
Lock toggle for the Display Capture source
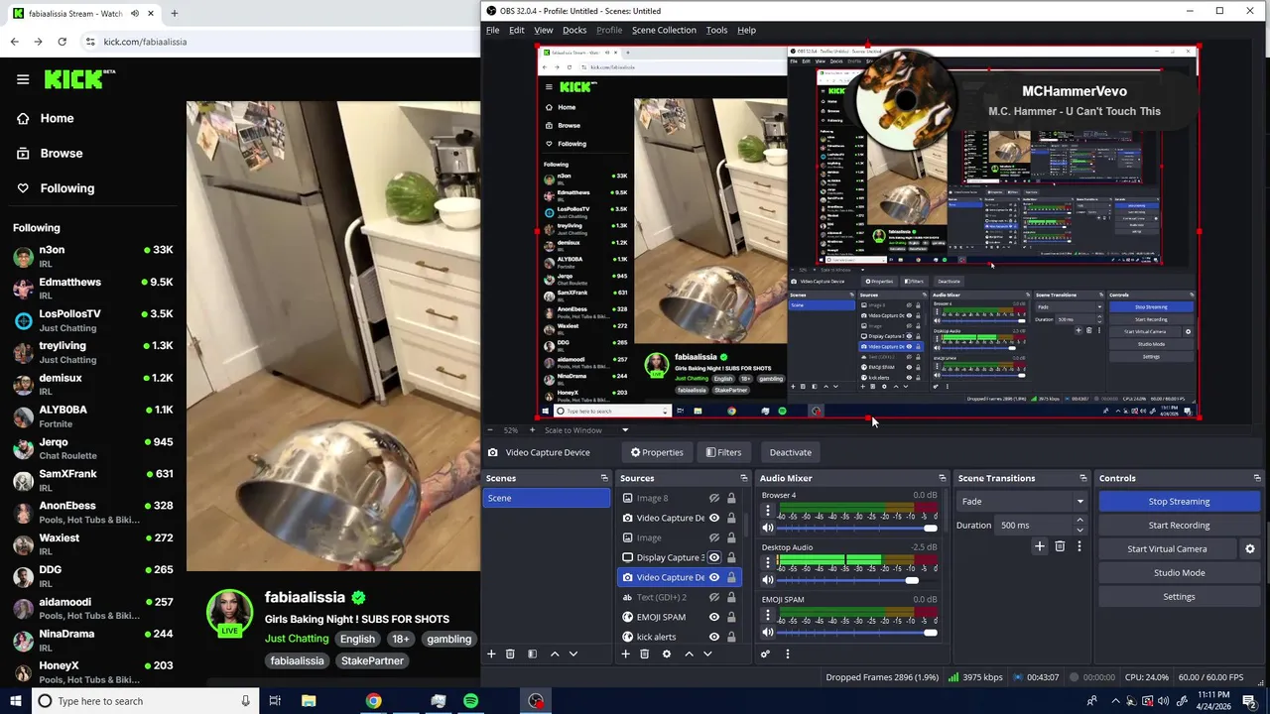731,557
